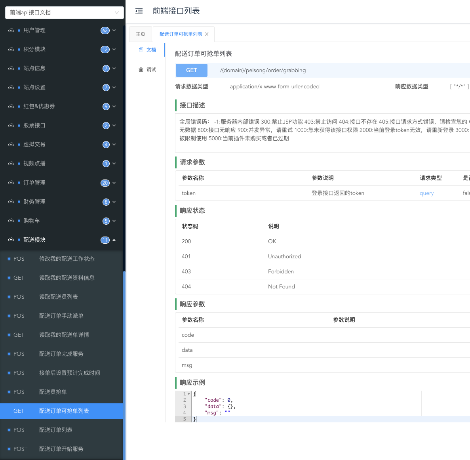This screenshot has height=460, width=470.
Task: Select GET 配送订单可抢单列表 item
Action: point(61,411)
